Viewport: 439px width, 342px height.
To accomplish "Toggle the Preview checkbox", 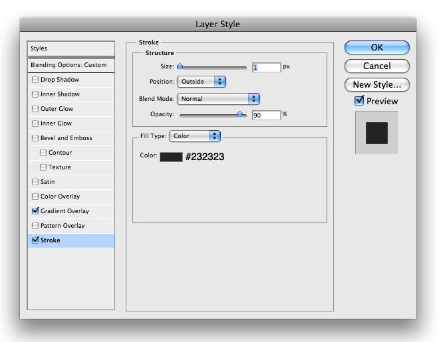I will click(x=359, y=100).
